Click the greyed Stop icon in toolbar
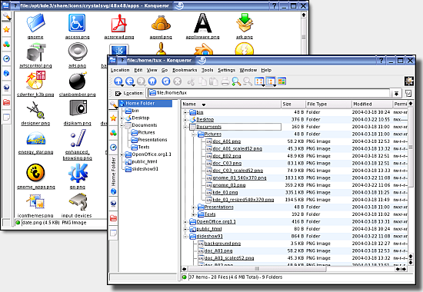Image resolution: width=423 pixels, height=292 pixels. (177, 81)
